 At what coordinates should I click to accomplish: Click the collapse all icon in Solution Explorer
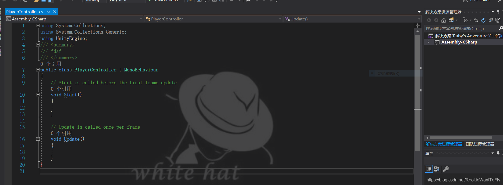(x=491, y=20)
